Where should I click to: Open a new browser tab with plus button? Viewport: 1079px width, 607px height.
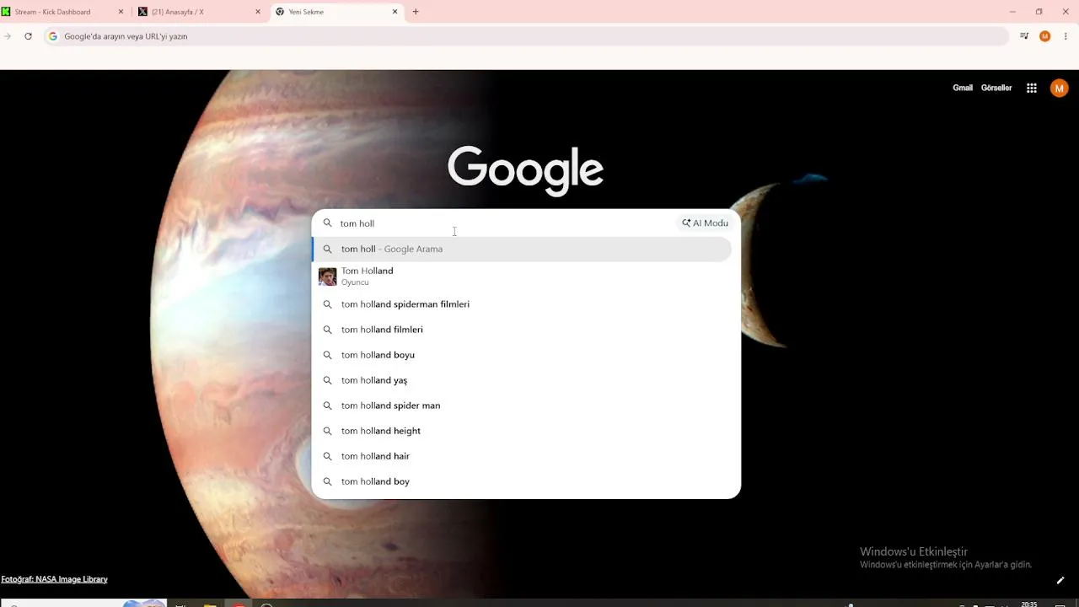click(416, 12)
